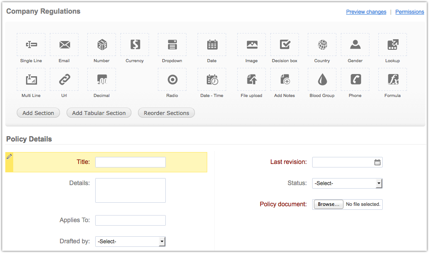Click the pencil edit icon beside Title

[x=9, y=156]
